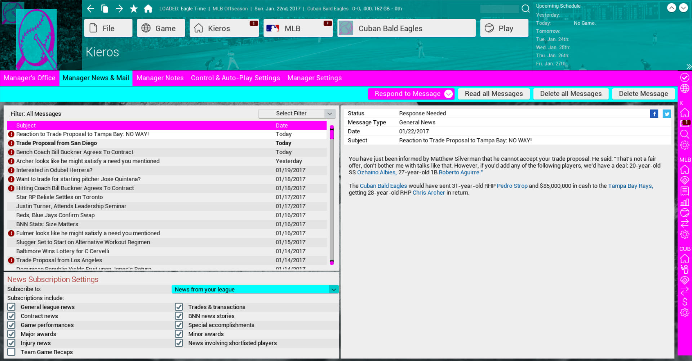Open MLB bar chart statistics icon
The height and width of the screenshot is (361, 692).
click(x=685, y=202)
